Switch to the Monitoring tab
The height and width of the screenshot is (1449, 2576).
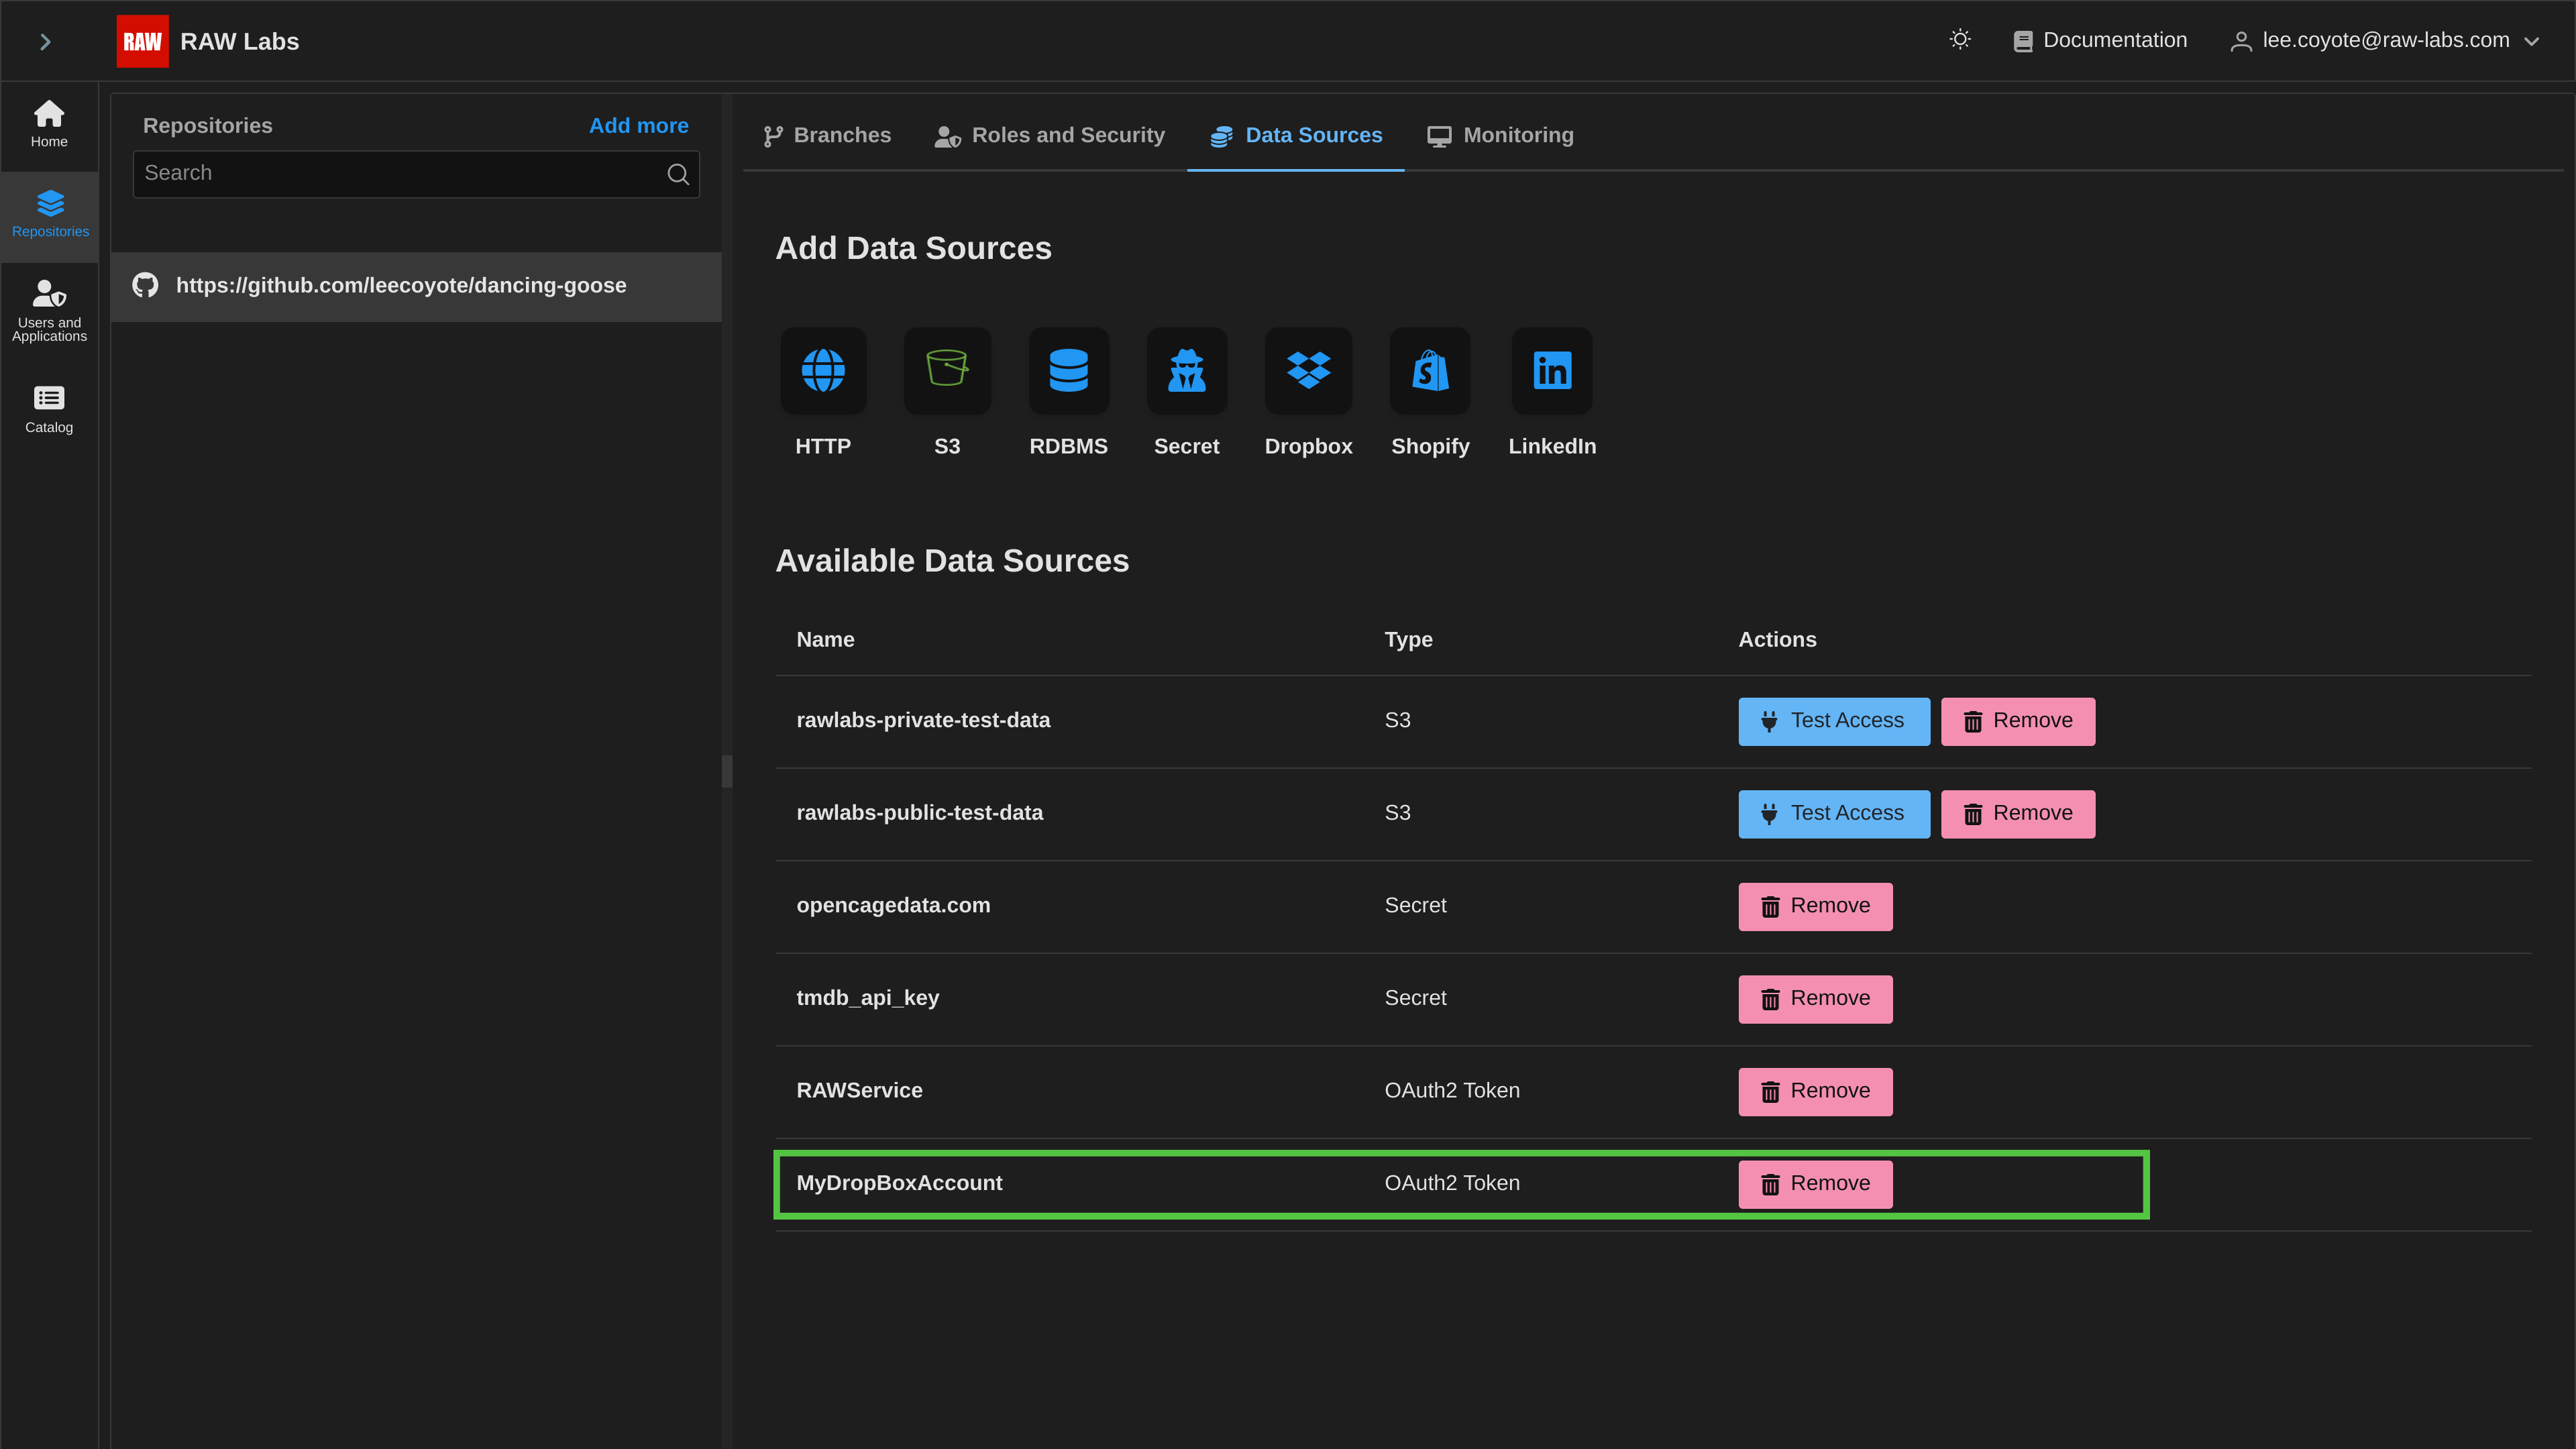pos(1500,136)
